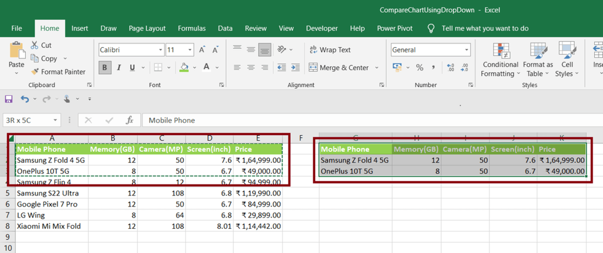Switch to the Insert tab
This screenshot has width=603, height=253.
[79, 28]
